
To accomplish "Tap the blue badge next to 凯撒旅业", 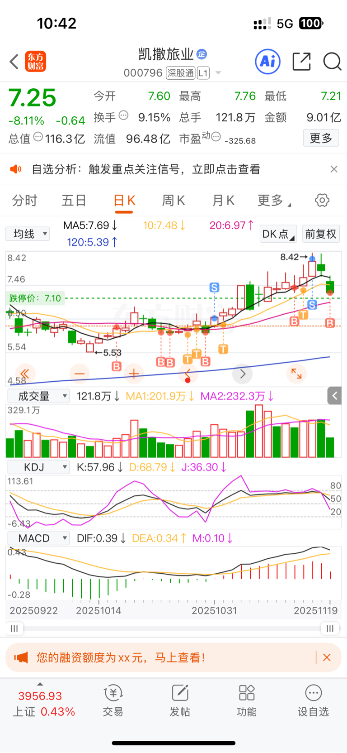I will (x=202, y=54).
